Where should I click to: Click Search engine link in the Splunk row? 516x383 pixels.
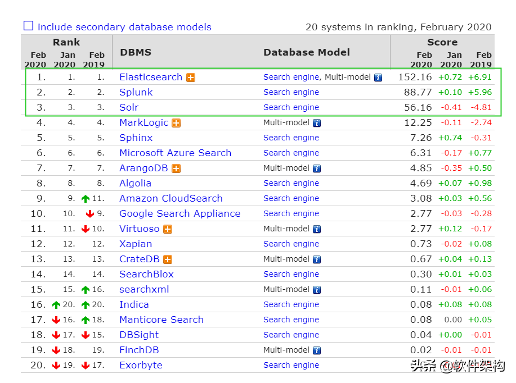point(291,92)
